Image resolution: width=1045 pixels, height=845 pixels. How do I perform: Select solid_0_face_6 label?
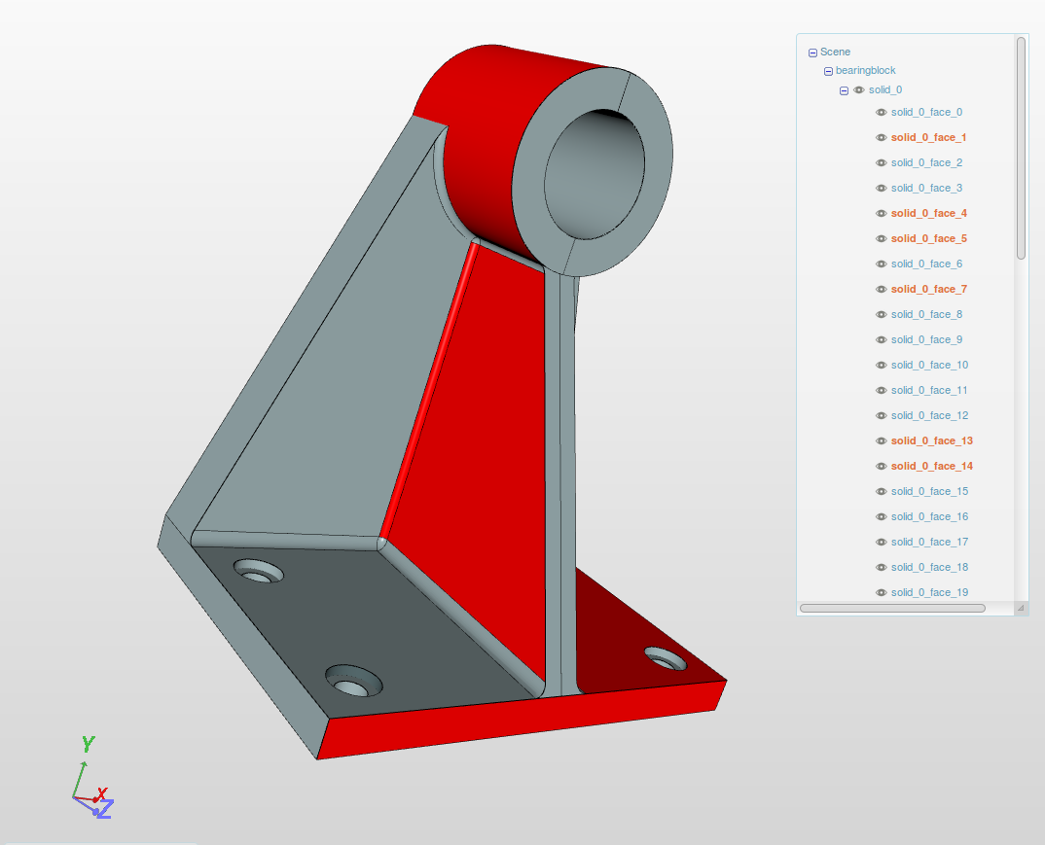[926, 264]
